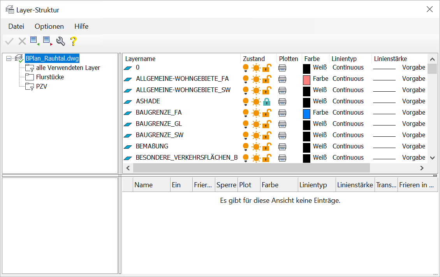440x277 pixels.
Task: Click the sun freeze icon for BAUGRENZE_GL
Action: coord(256,124)
